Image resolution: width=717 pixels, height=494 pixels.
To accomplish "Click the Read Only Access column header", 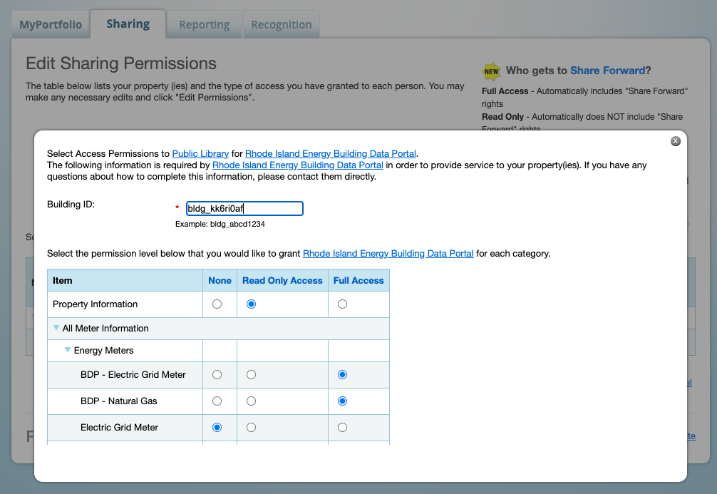I will [x=282, y=280].
